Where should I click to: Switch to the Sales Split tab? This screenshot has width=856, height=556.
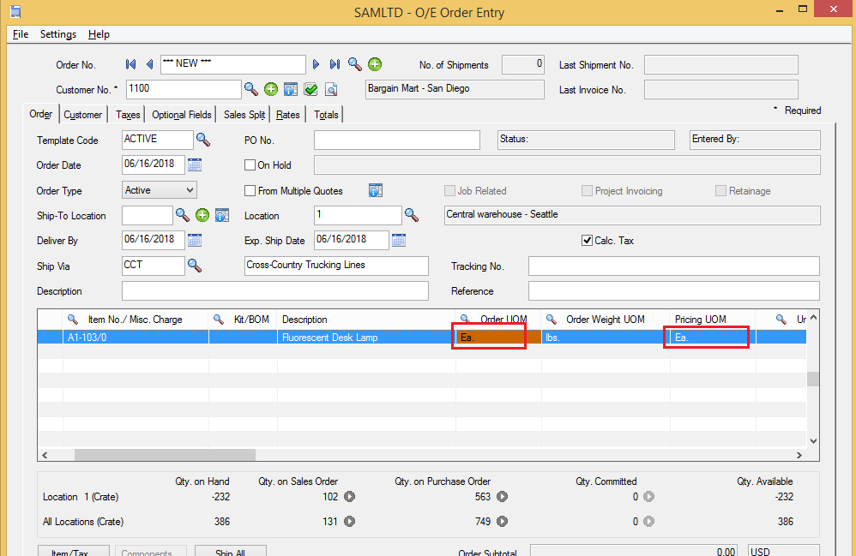244,115
